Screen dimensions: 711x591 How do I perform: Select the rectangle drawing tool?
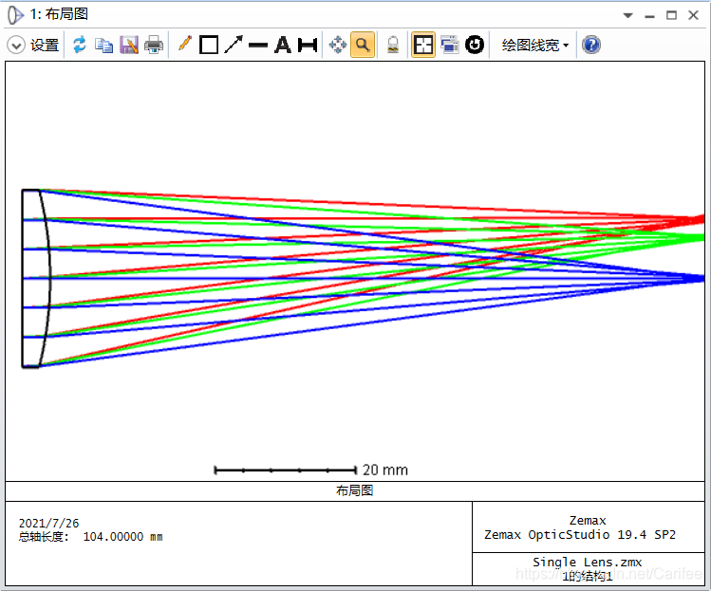pos(209,45)
